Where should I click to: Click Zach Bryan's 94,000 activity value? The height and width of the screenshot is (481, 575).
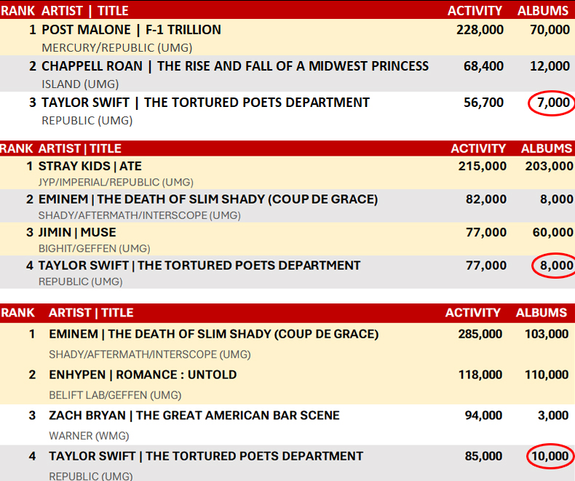(x=484, y=416)
